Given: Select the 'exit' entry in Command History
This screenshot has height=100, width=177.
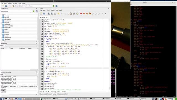Looking at the screenshot, I should coord(2,85).
